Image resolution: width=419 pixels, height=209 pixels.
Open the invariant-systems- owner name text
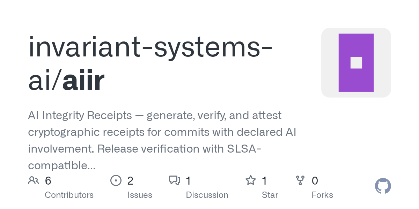150,47
